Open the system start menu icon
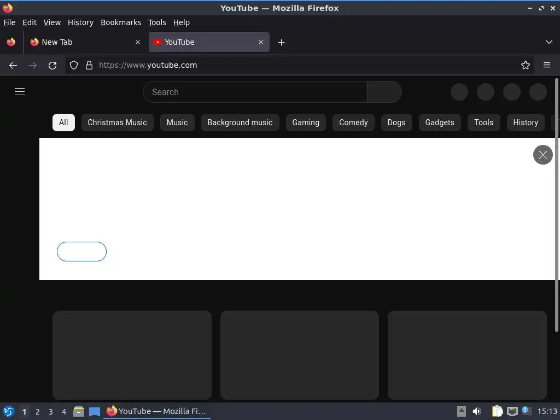 tap(9, 411)
